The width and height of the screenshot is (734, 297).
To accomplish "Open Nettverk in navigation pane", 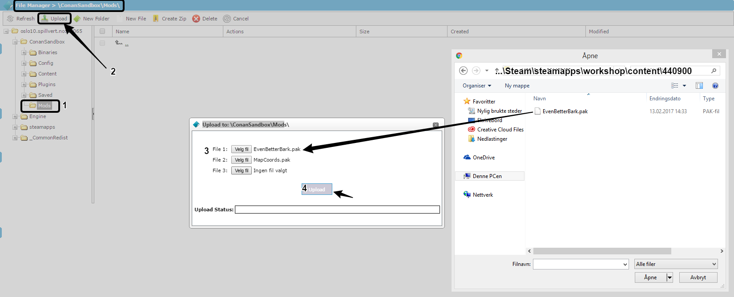I will pyautogui.click(x=483, y=195).
